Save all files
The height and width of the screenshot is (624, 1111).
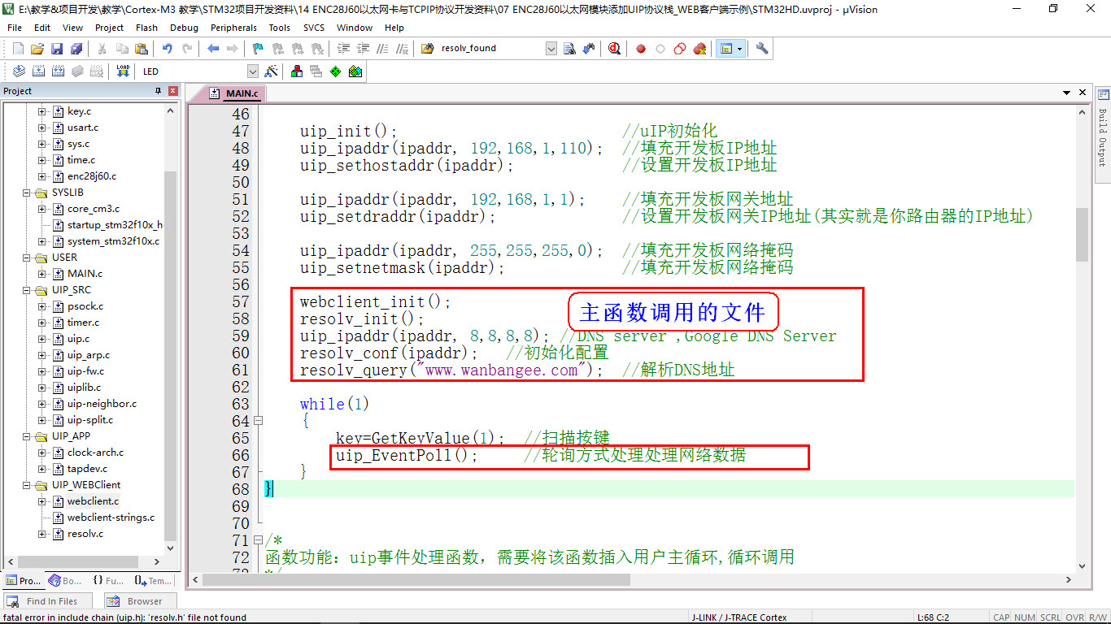coord(76,49)
